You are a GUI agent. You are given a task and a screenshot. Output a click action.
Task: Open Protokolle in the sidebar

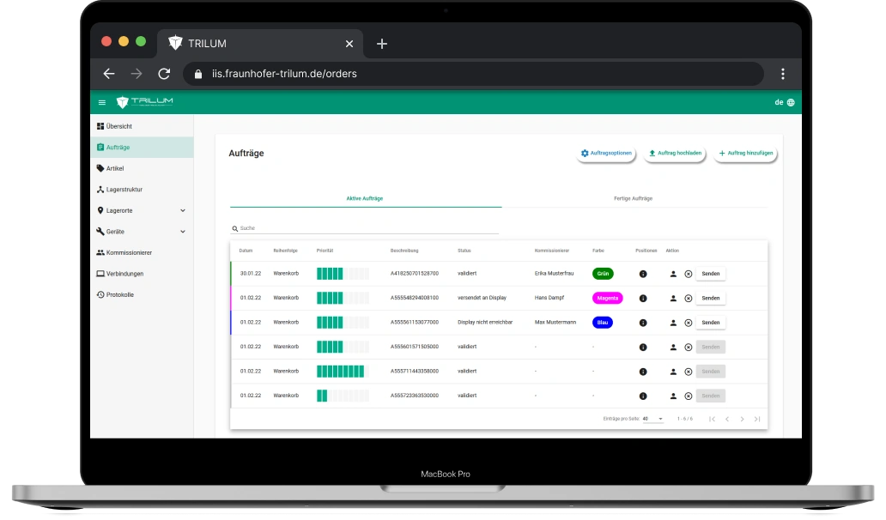pyautogui.click(x=119, y=294)
